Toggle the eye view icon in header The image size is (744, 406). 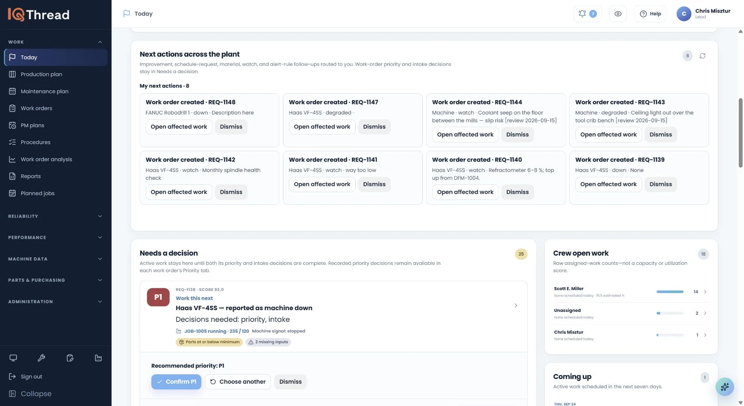pyautogui.click(x=618, y=14)
